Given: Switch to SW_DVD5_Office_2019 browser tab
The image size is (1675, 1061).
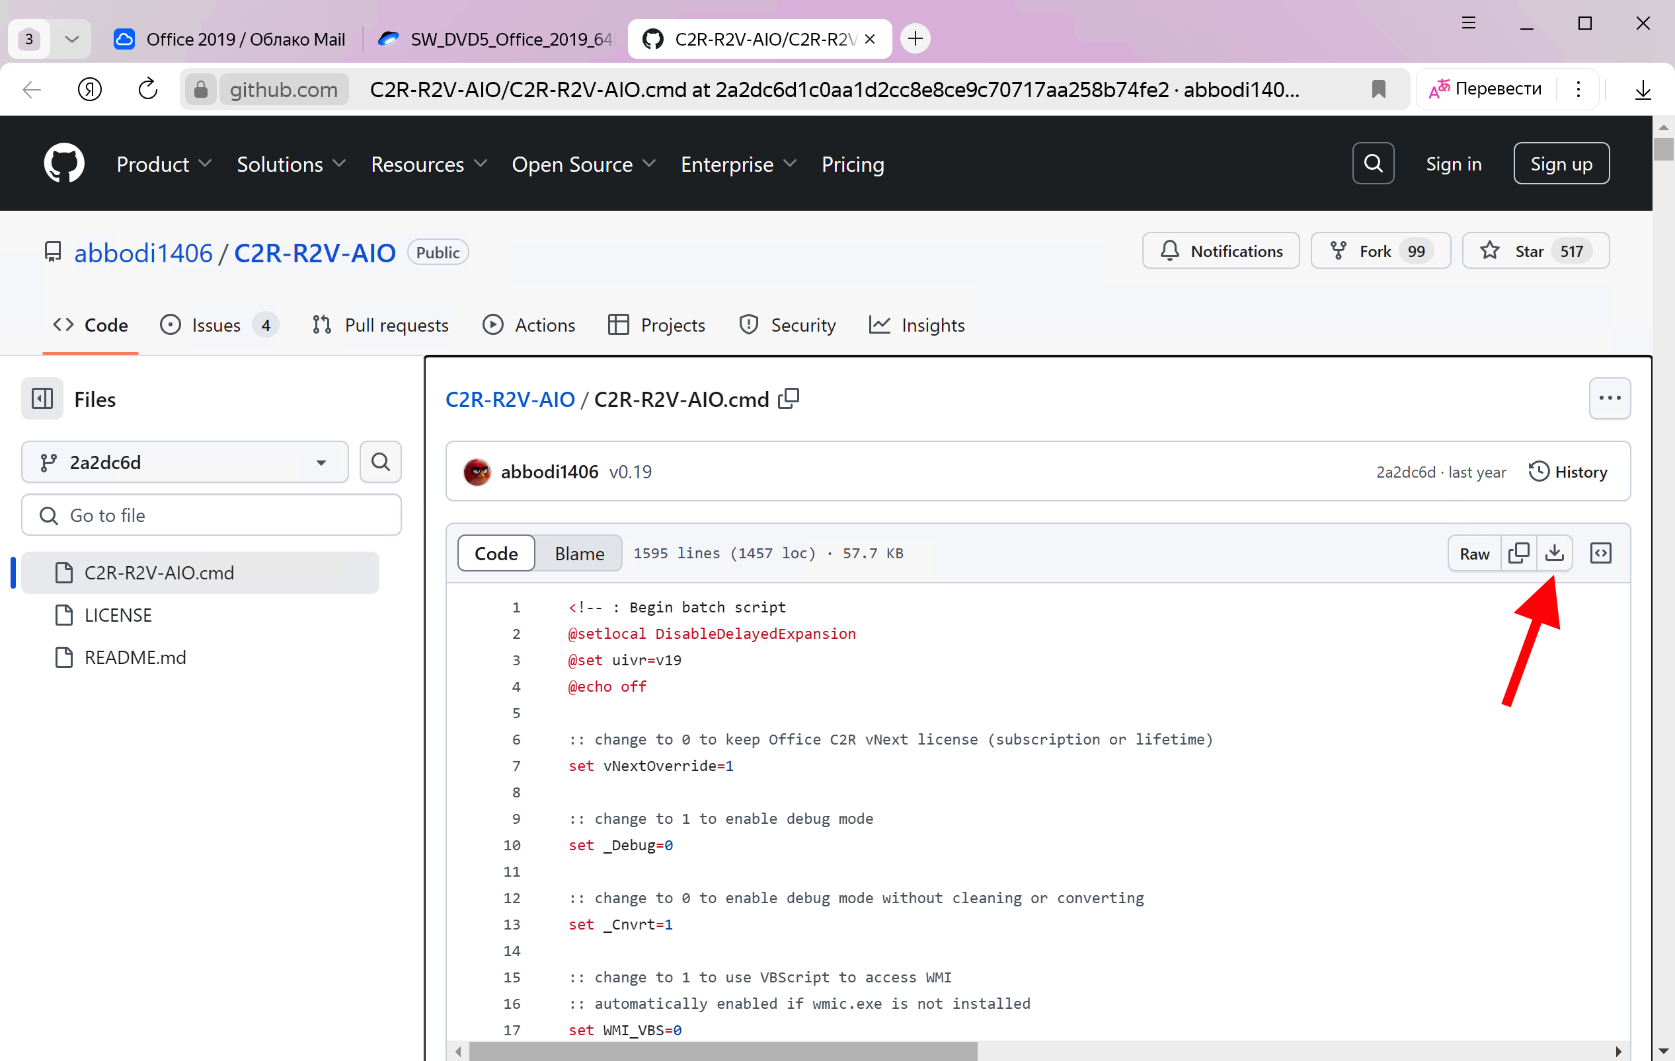Looking at the screenshot, I should coord(494,39).
